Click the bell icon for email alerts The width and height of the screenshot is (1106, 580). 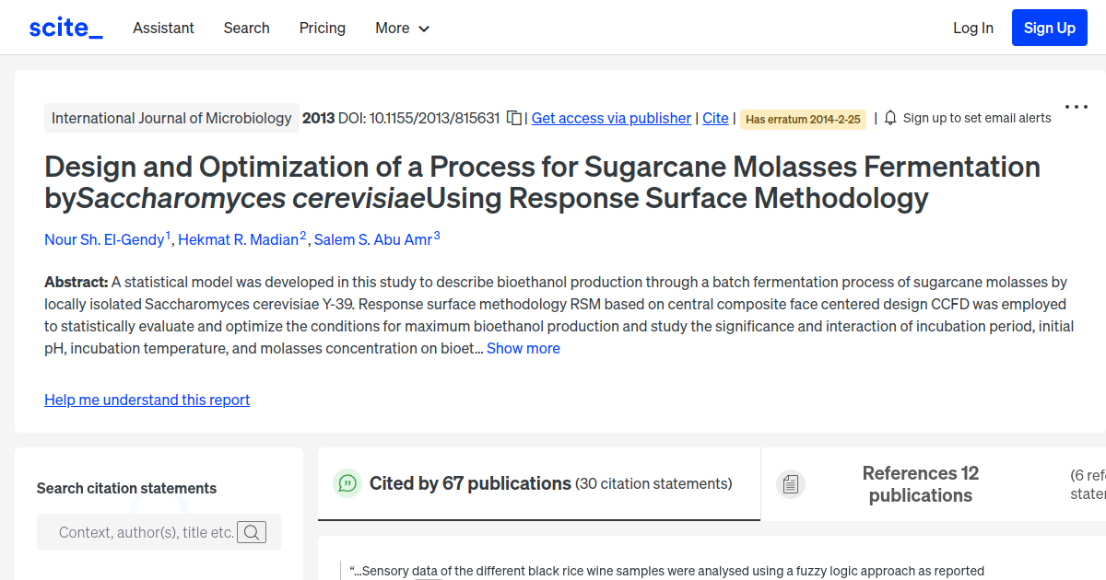[888, 118]
